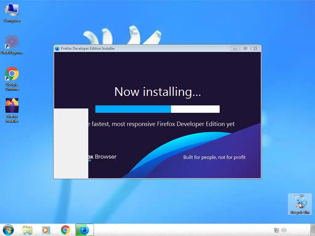Viewport: 315px width, 236px height.
Task: Open the Windows Start menu orb
Action: pos(8,230)
